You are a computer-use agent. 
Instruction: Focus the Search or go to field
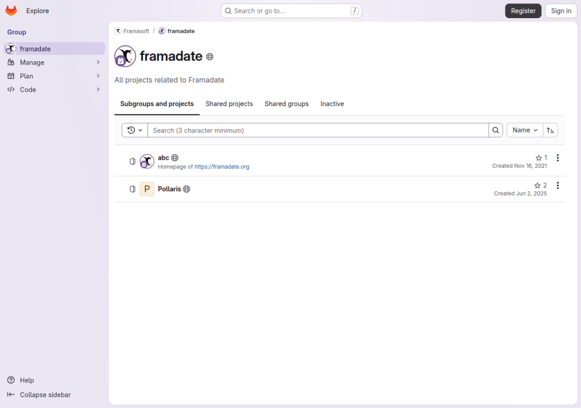click(291, 11)
